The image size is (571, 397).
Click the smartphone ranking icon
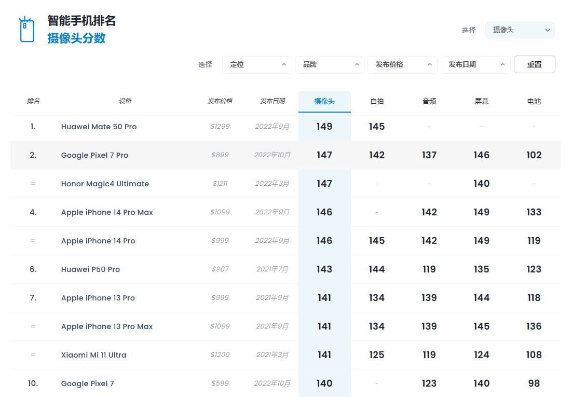pos(26,29)
